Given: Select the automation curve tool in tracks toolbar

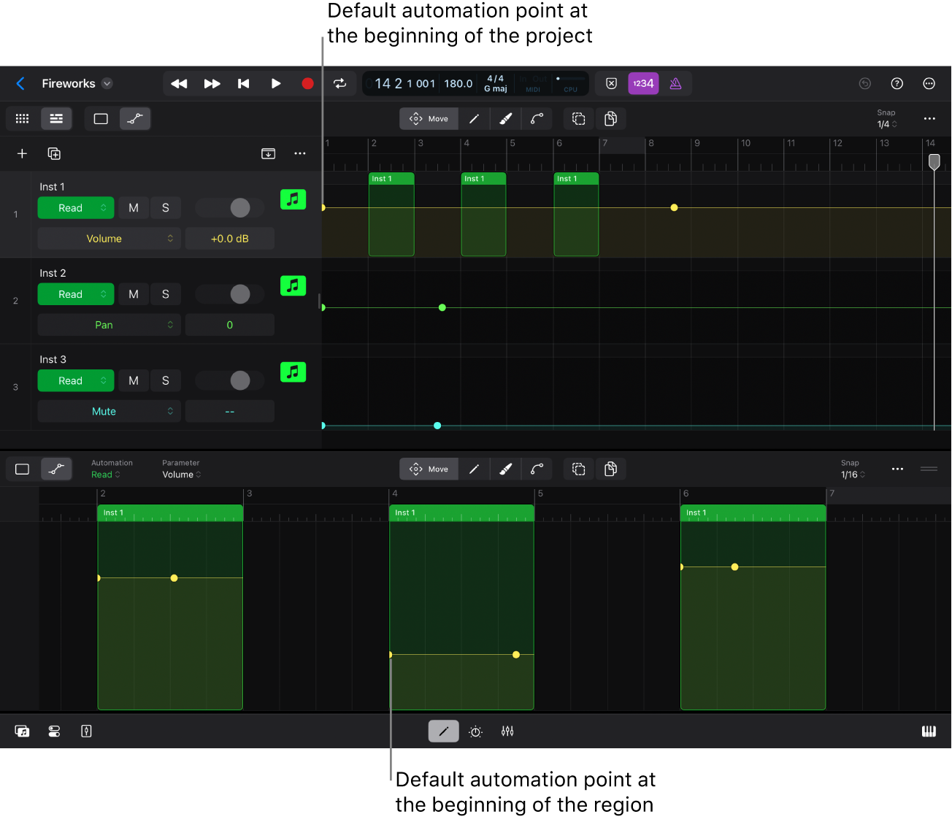Looking at the screenshot, I should 537,118.
